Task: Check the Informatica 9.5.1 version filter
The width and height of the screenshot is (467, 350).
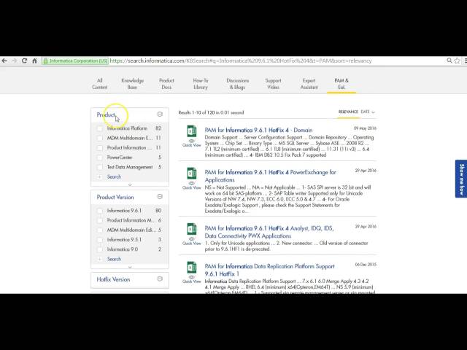Action: pos(100,240)
